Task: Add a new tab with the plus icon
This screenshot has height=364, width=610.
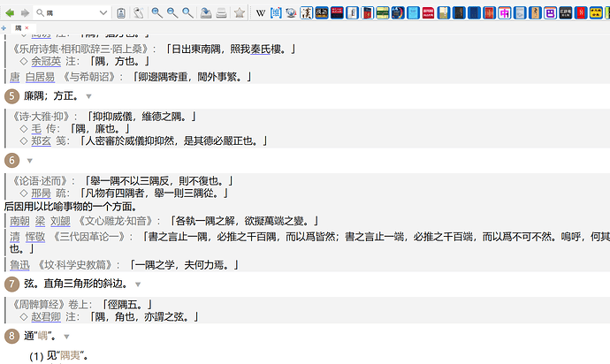Action: point(4,28)
